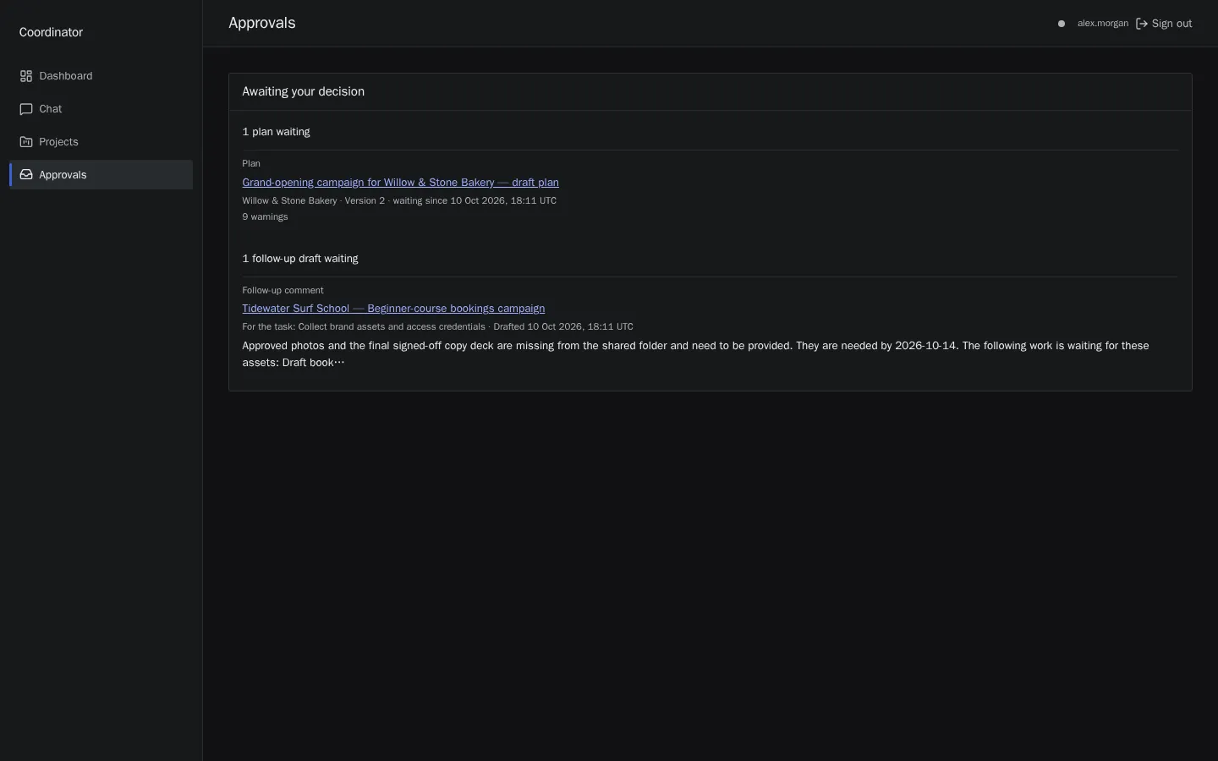
Task: Open the Tidewater Surf School campaign link
Action: tap(393, 309)
